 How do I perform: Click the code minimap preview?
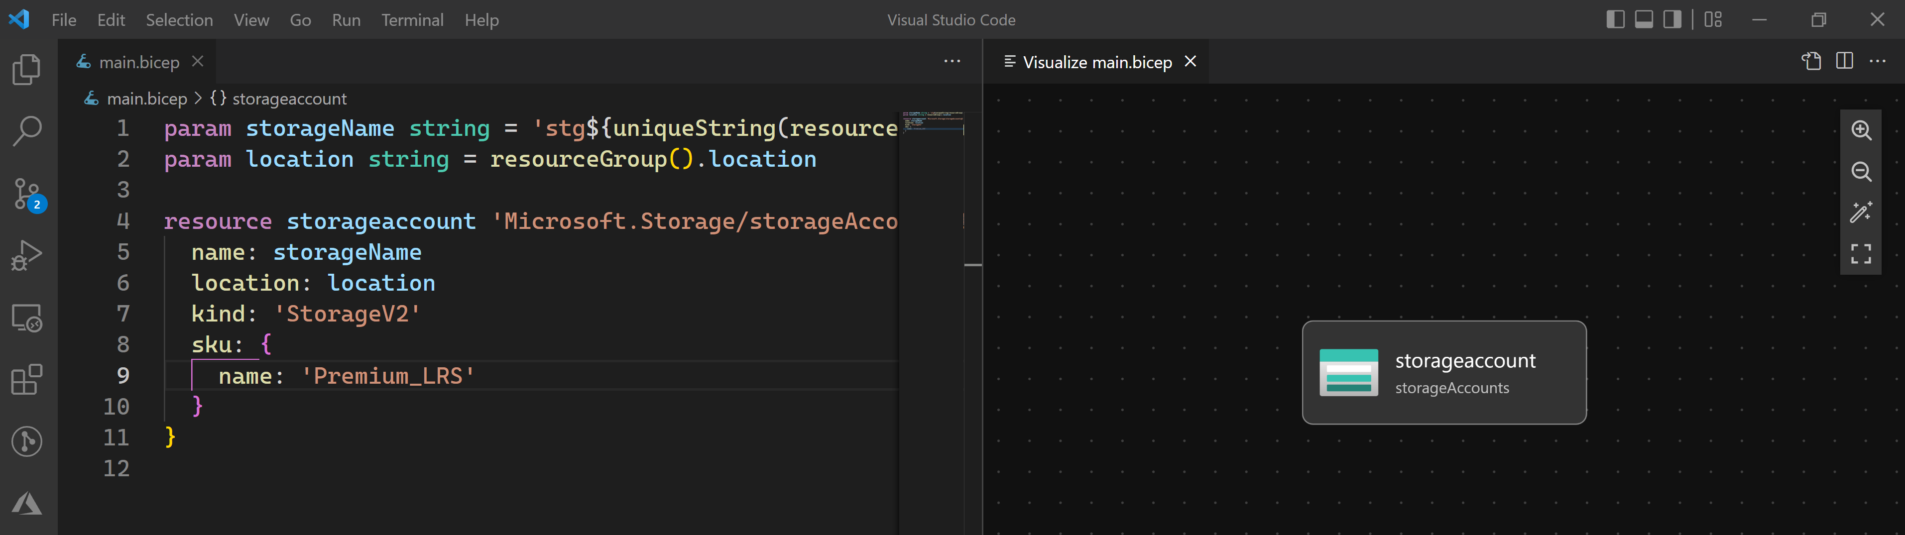(932, 122)
